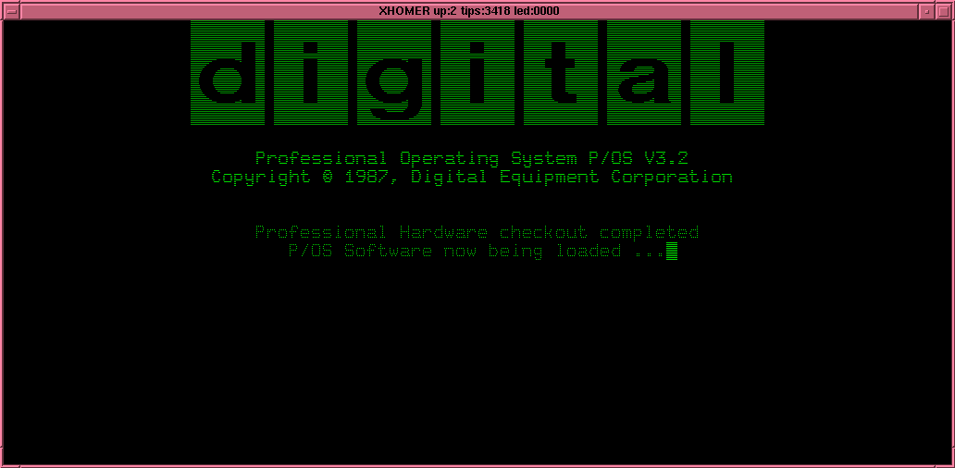Minimize the XHOMER window
The width and height of the screenshot is (955, 468).
(x=926, y=11)
